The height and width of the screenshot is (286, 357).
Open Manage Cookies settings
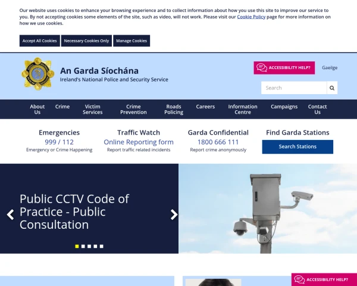pos(131,41)
